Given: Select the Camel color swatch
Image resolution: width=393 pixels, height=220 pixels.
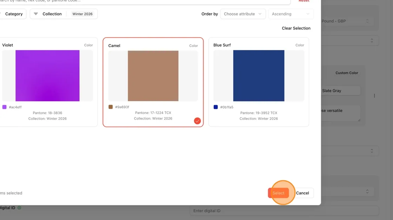Looking at the screenshot, I should 153,76.
